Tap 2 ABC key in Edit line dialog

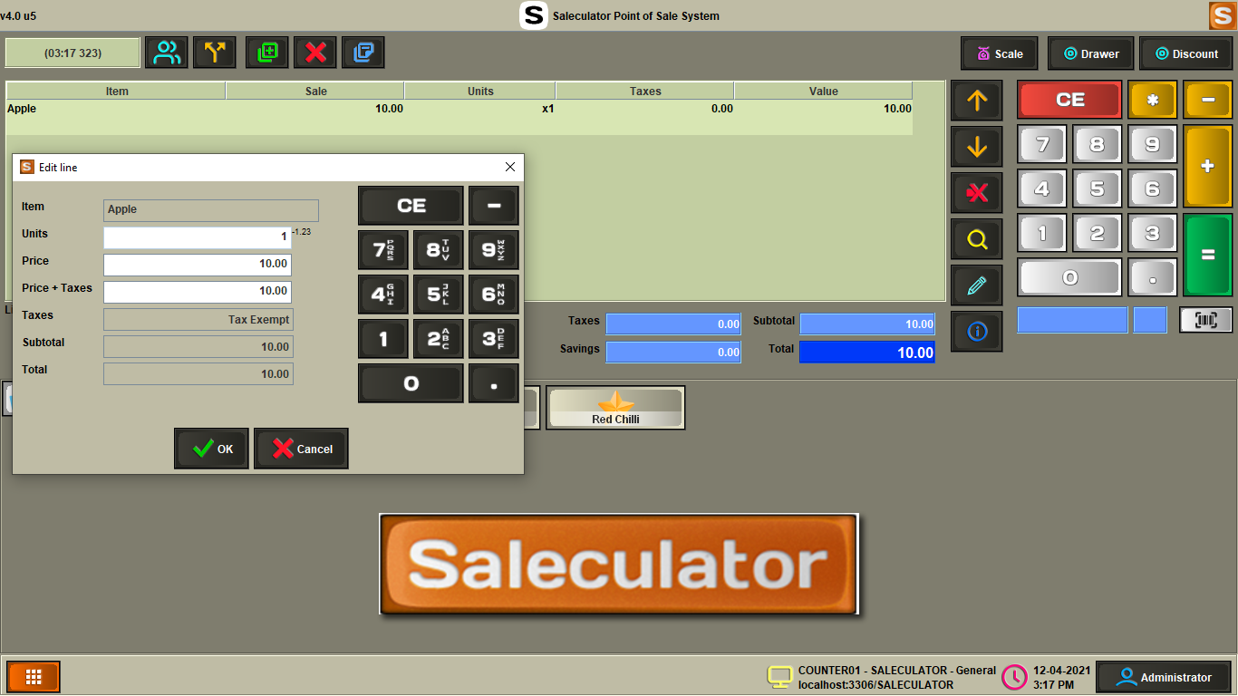439,339
